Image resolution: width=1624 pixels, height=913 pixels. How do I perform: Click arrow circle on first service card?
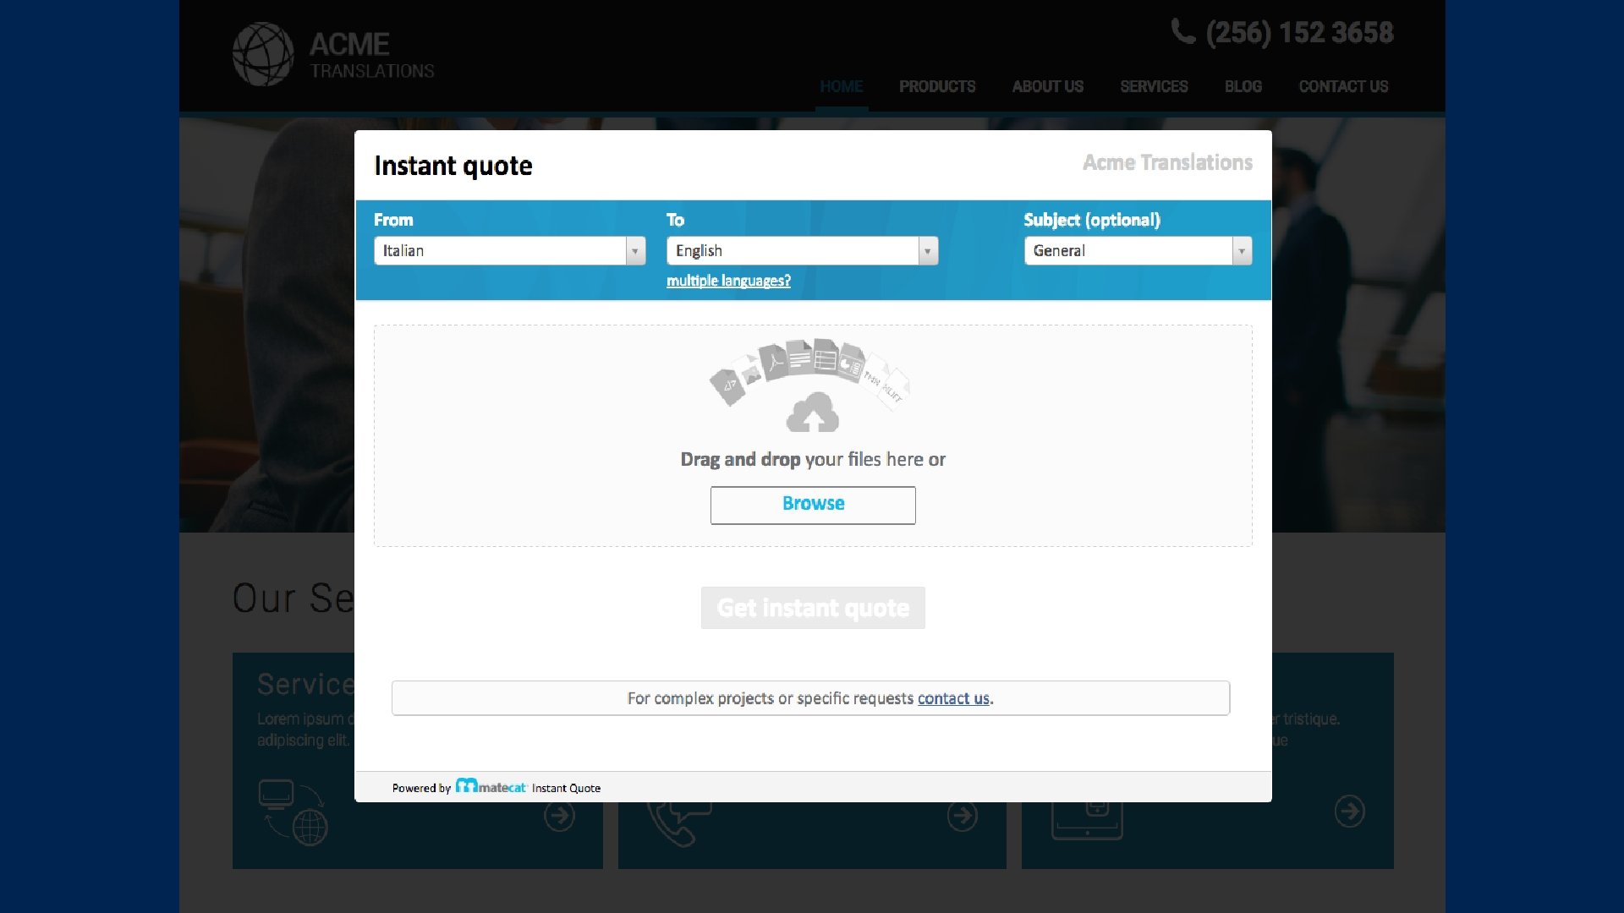click(559, 816)
